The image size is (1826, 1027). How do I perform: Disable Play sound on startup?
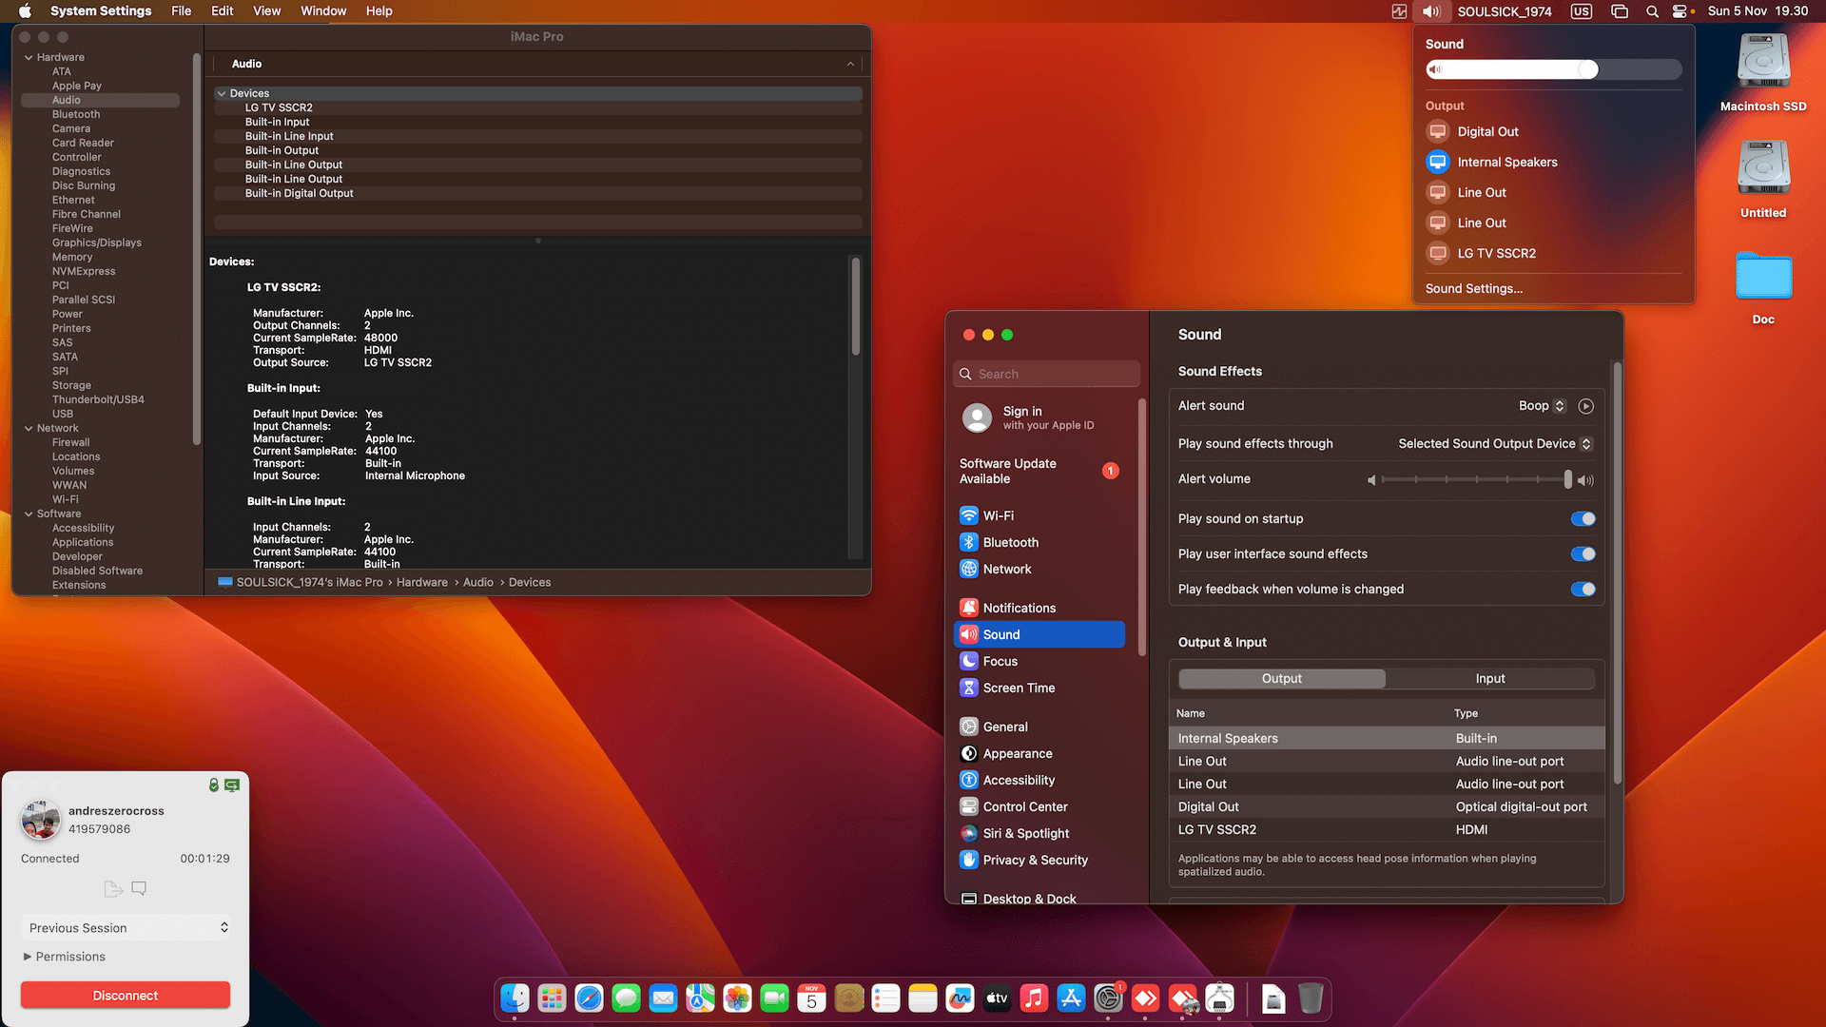pos(1583,518)
